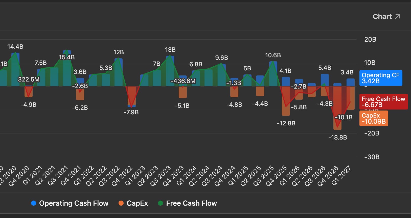Viewport: 411px width, 218px height.
Task: Select the Q4 2020 axis label
Action: coord(19,176)
